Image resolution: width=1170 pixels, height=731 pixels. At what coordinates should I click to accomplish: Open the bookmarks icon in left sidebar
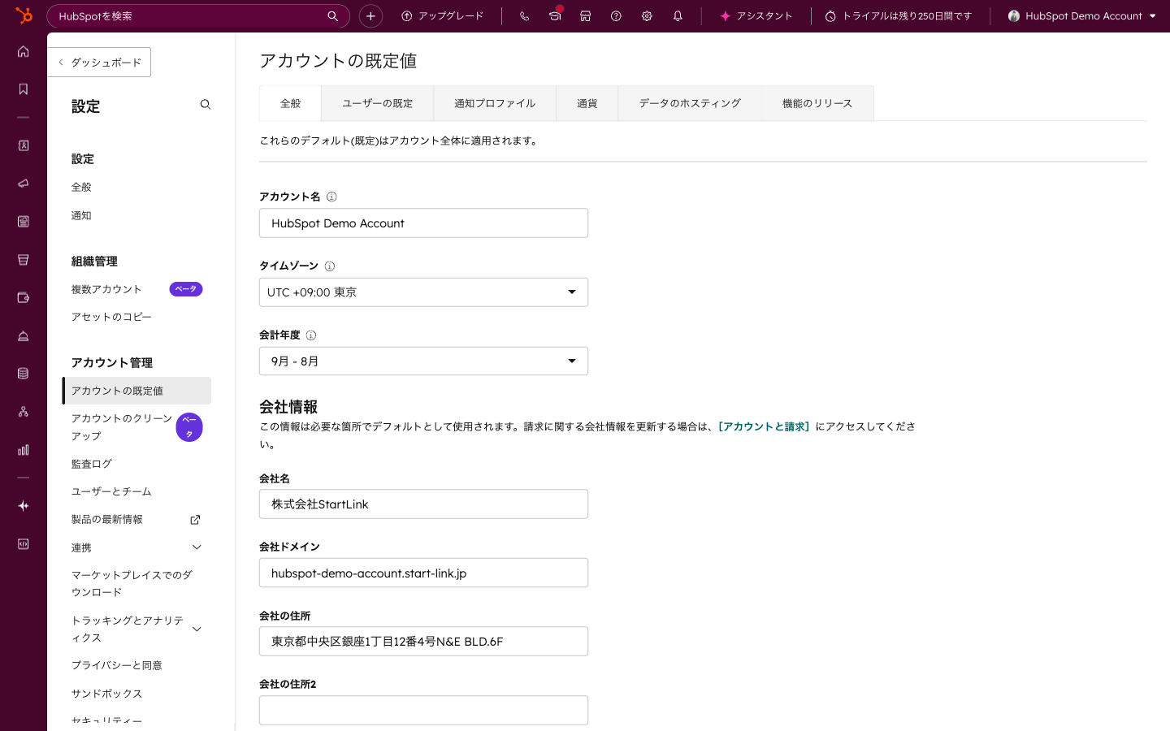tap(24, 89)
